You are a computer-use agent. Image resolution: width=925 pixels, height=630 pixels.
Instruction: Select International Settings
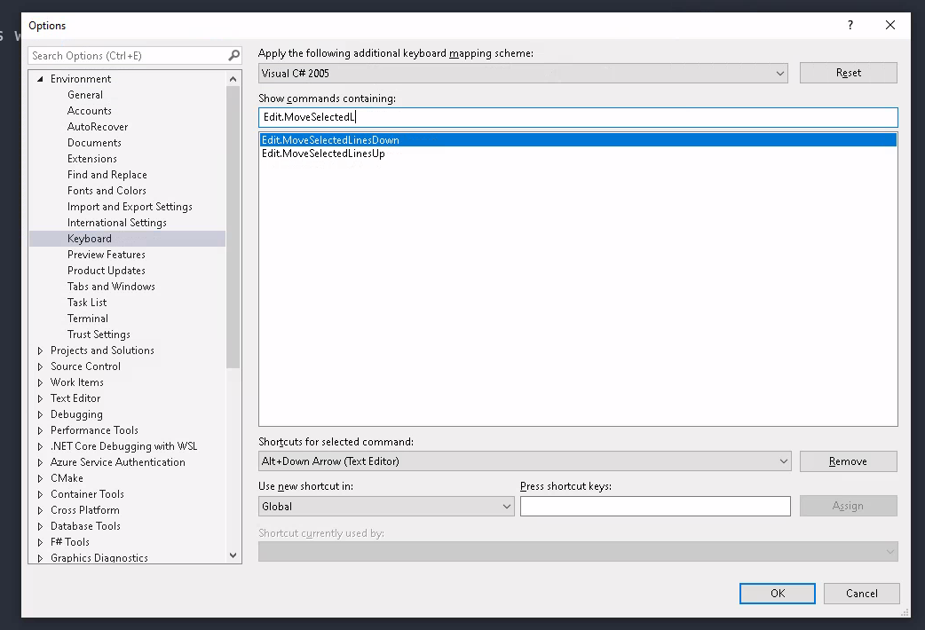(117, 223)
